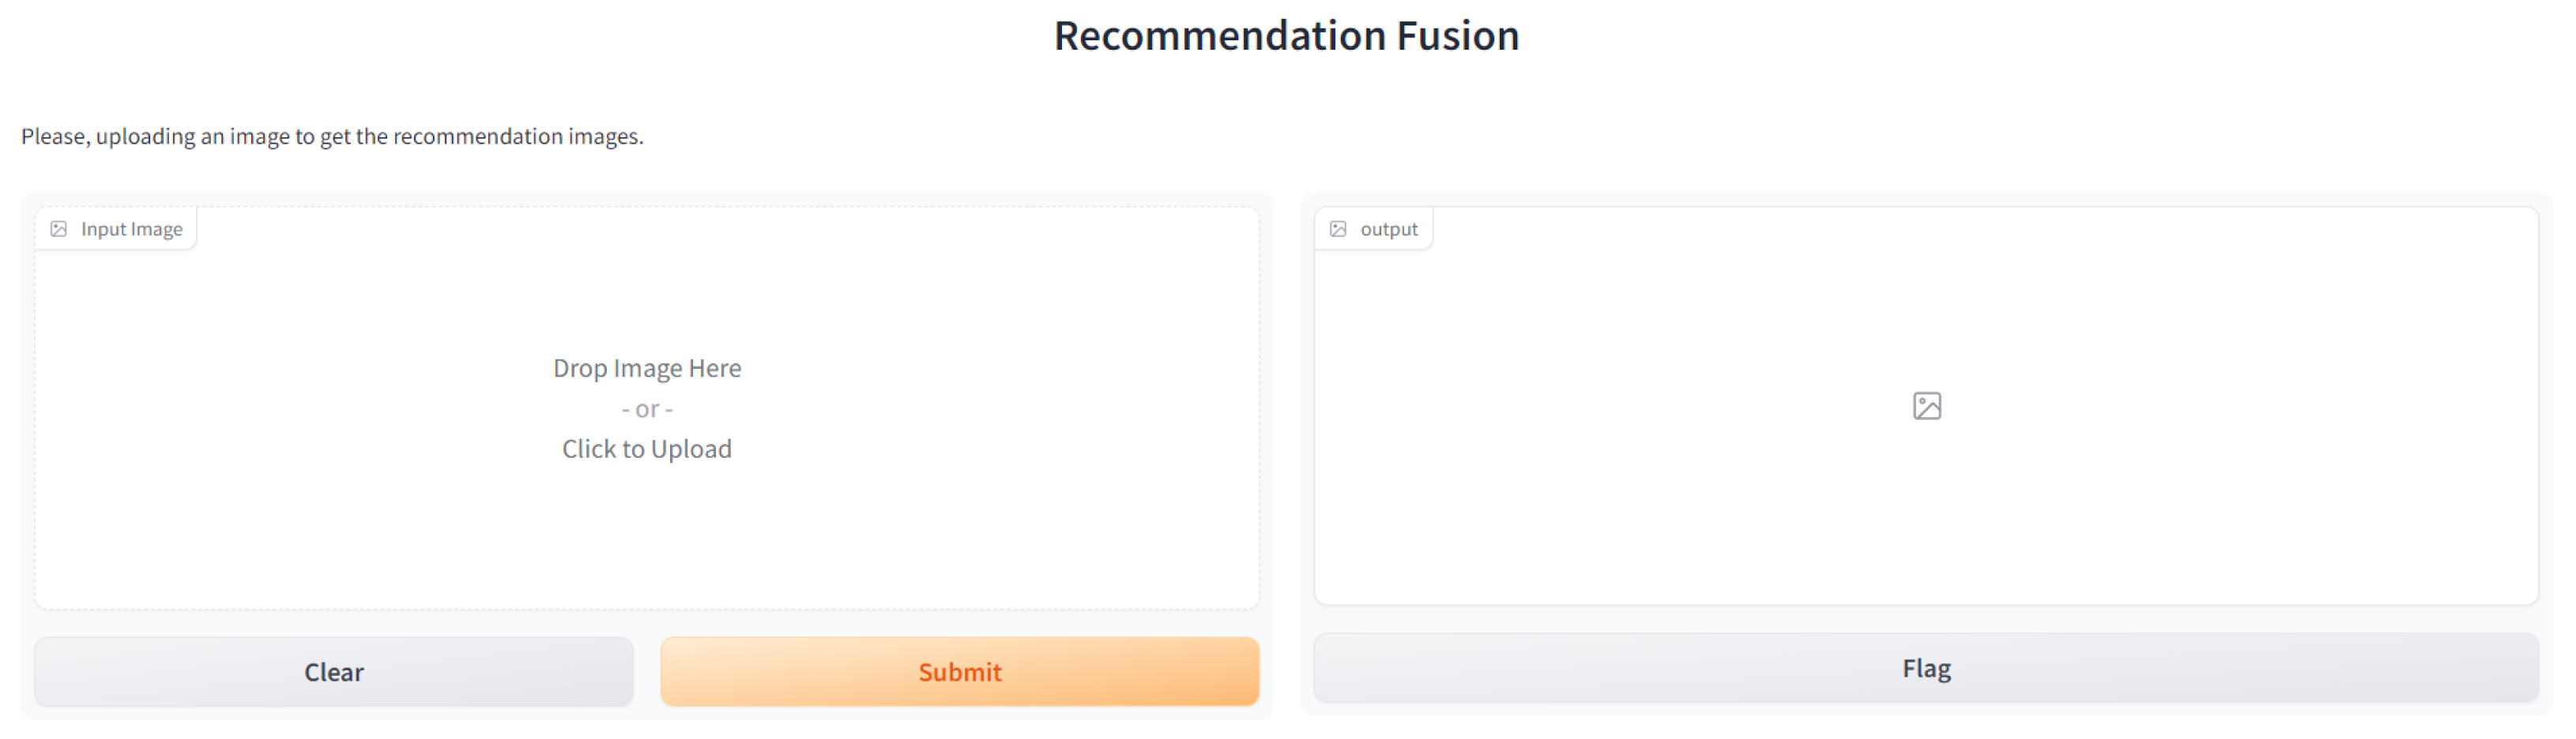This screenshot has height=739, width=2576.
Task: Click the 'Drop Image Here' text
Action: [x=647, y=369]
